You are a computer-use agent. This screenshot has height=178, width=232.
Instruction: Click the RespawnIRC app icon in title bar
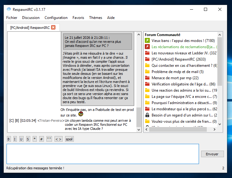coord(9,9)
